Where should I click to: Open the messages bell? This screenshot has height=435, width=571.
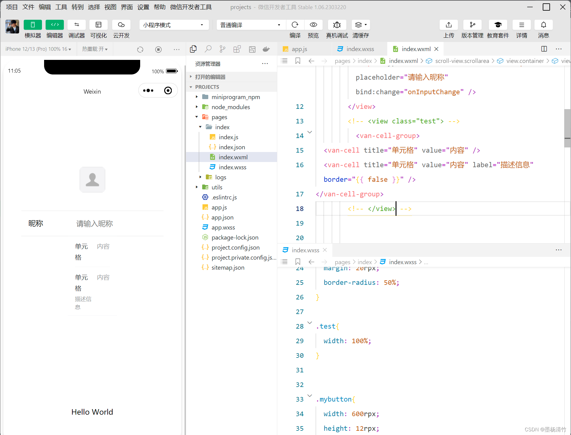544,25
